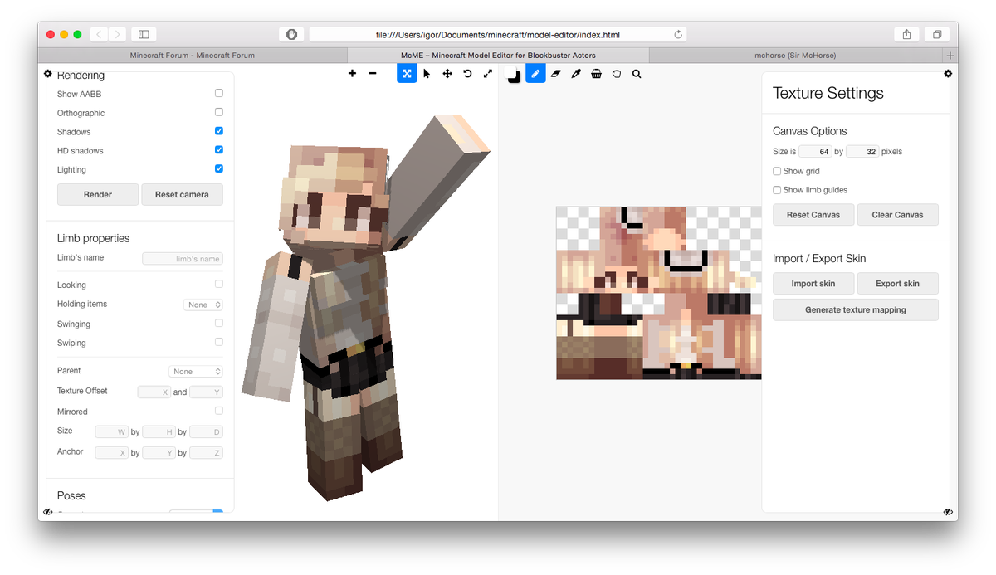Switch to mchorse (Sir McHorse) tab
Viewport: 996px width, 575px height.
pyautogui.click(x=795, y=56)
